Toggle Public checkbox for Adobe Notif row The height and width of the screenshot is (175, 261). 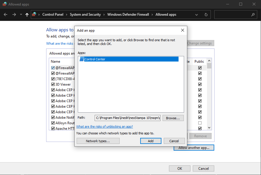pos(200,118)
